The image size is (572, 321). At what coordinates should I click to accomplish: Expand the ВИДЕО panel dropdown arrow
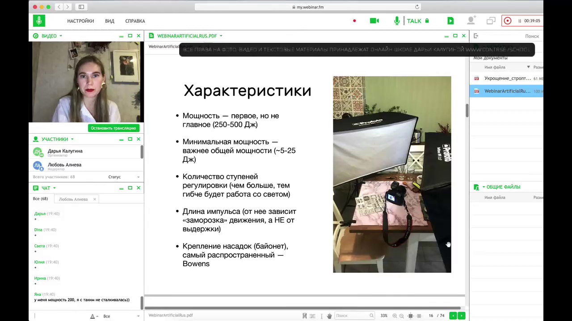(x=61, y=36)
